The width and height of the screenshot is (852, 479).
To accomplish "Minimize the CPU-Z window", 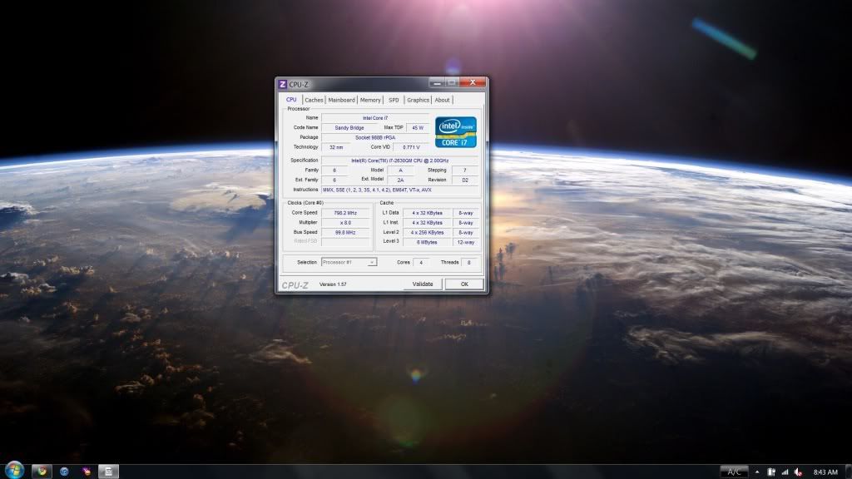I will coord(436,83).
